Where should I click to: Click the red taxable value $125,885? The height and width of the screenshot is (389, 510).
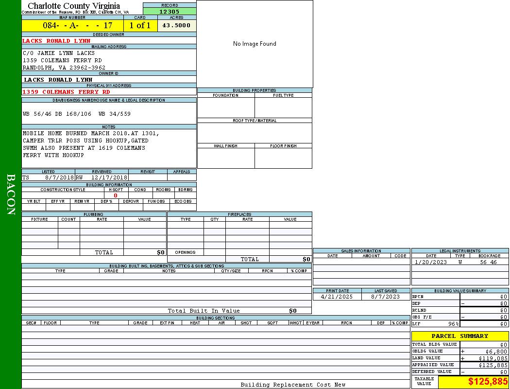coord(488,382)
